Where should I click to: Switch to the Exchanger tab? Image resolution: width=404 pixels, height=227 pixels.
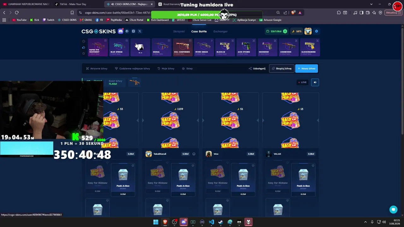point(220,31)
